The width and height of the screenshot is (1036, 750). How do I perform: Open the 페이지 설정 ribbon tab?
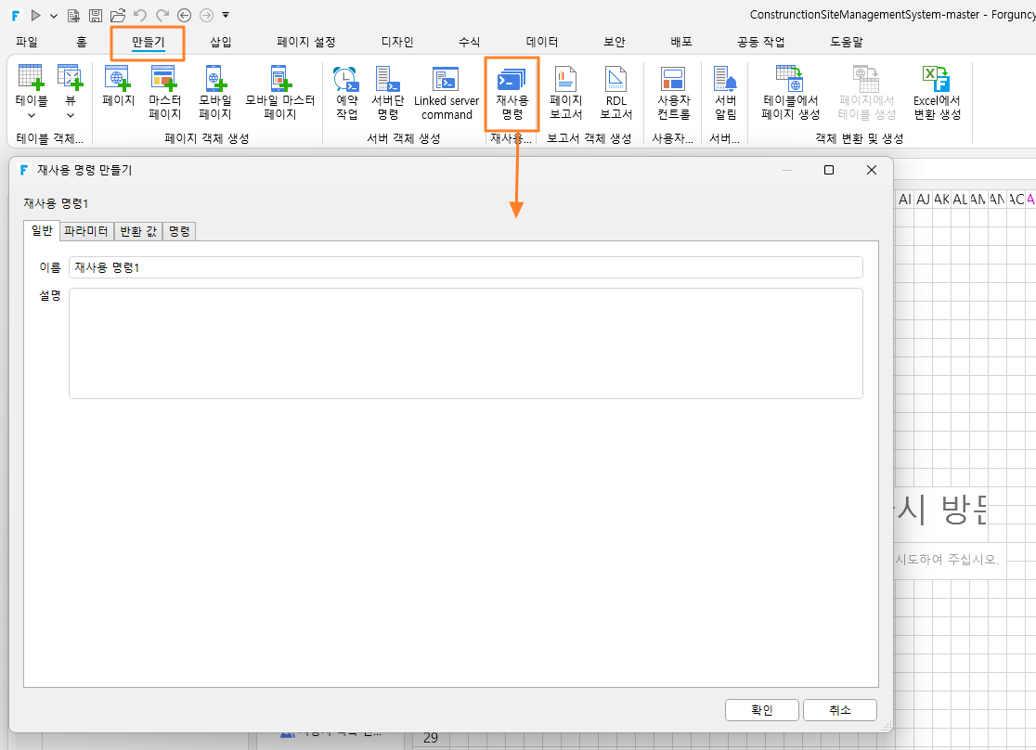306,42
